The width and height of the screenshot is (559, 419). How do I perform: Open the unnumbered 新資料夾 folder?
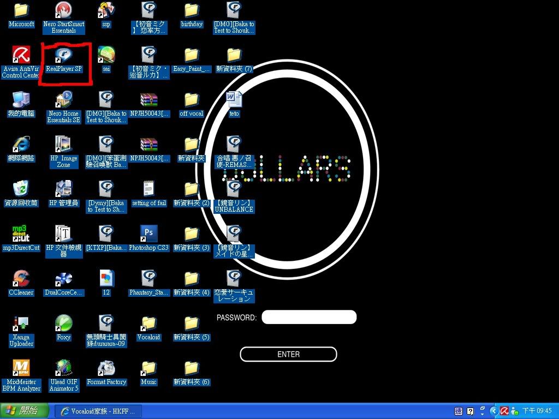point(192,149)
